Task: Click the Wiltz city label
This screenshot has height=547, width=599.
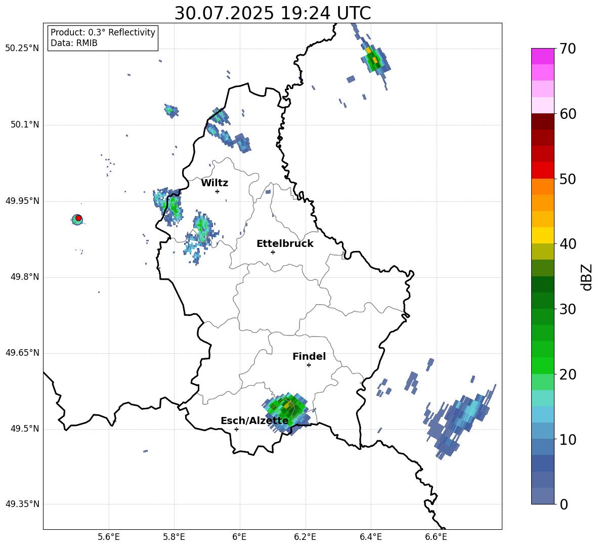Action: pyautogui.click(x=215, y=183)
